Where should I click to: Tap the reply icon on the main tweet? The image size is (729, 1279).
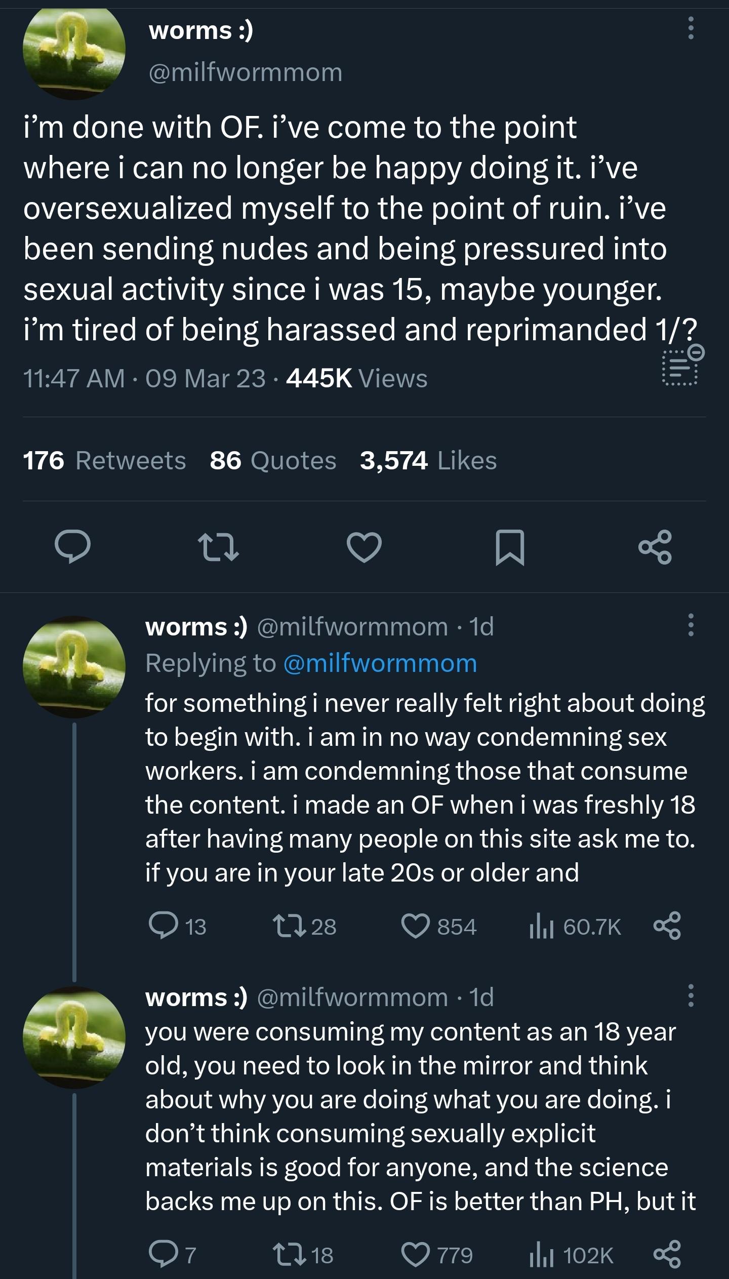point(72,547)
